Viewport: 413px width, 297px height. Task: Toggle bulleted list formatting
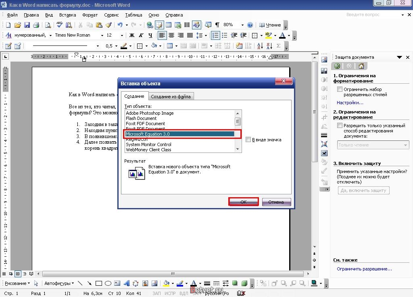point(224,35)
